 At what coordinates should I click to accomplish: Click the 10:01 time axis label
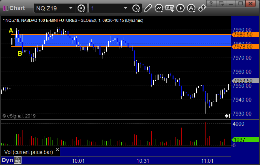[78, 161]
